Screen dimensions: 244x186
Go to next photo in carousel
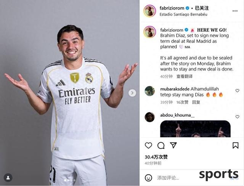132,93
